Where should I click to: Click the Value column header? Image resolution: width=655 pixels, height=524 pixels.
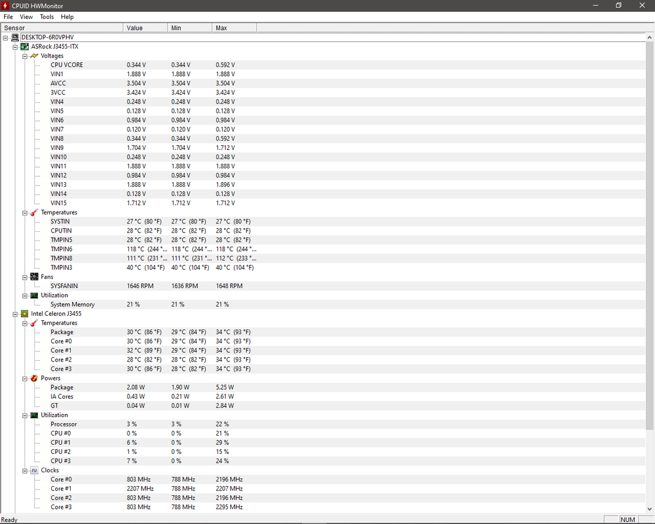[145, 28]
